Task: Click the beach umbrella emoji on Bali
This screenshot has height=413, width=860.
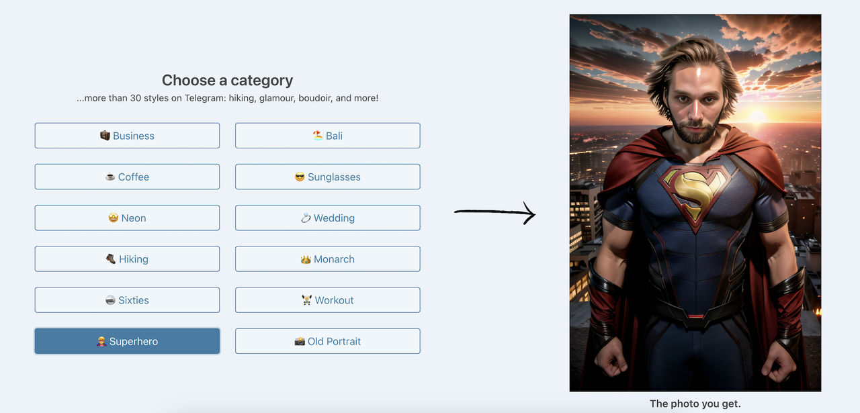Action: [x=318, y=136]
